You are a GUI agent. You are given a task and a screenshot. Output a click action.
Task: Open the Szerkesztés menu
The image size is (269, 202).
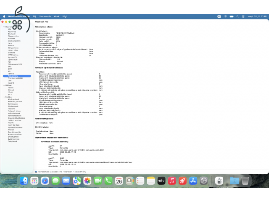(x=45, y=16)
